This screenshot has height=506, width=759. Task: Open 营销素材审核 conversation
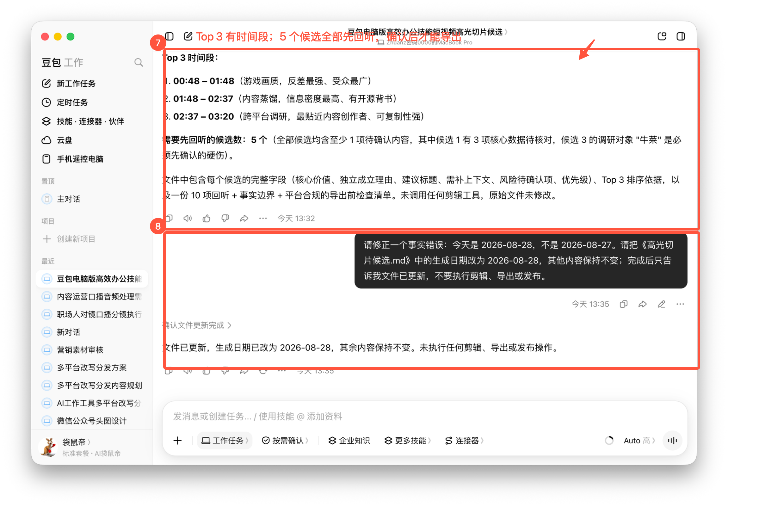coord(92,350)
